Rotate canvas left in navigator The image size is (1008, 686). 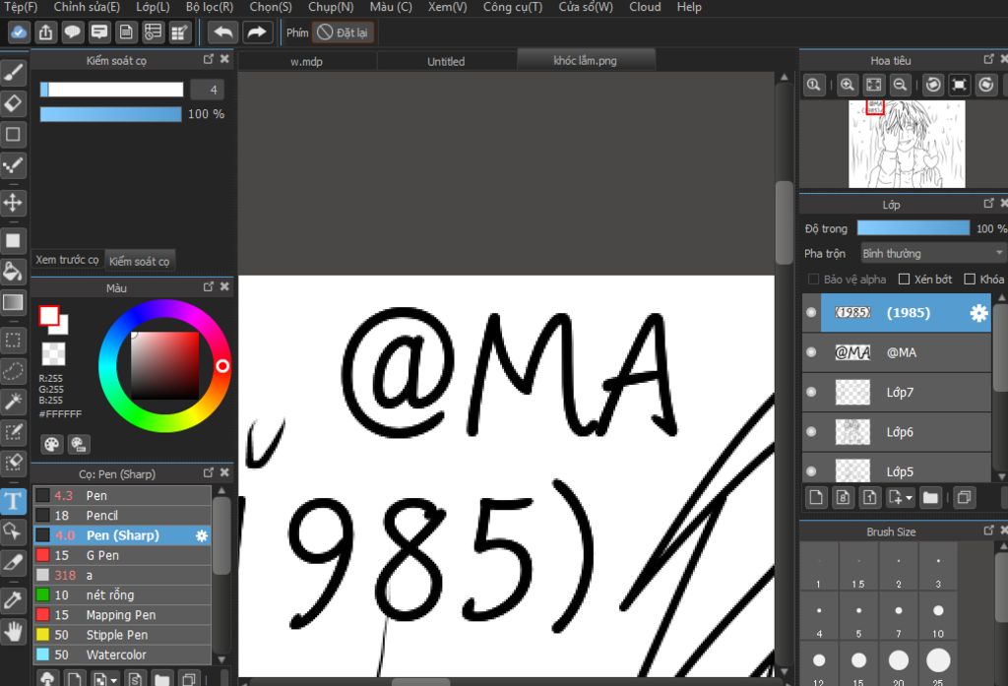click(933, 85)
